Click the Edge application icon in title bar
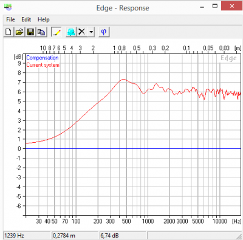This screenshot has height=240, width=243. click(x=8, y=7)
